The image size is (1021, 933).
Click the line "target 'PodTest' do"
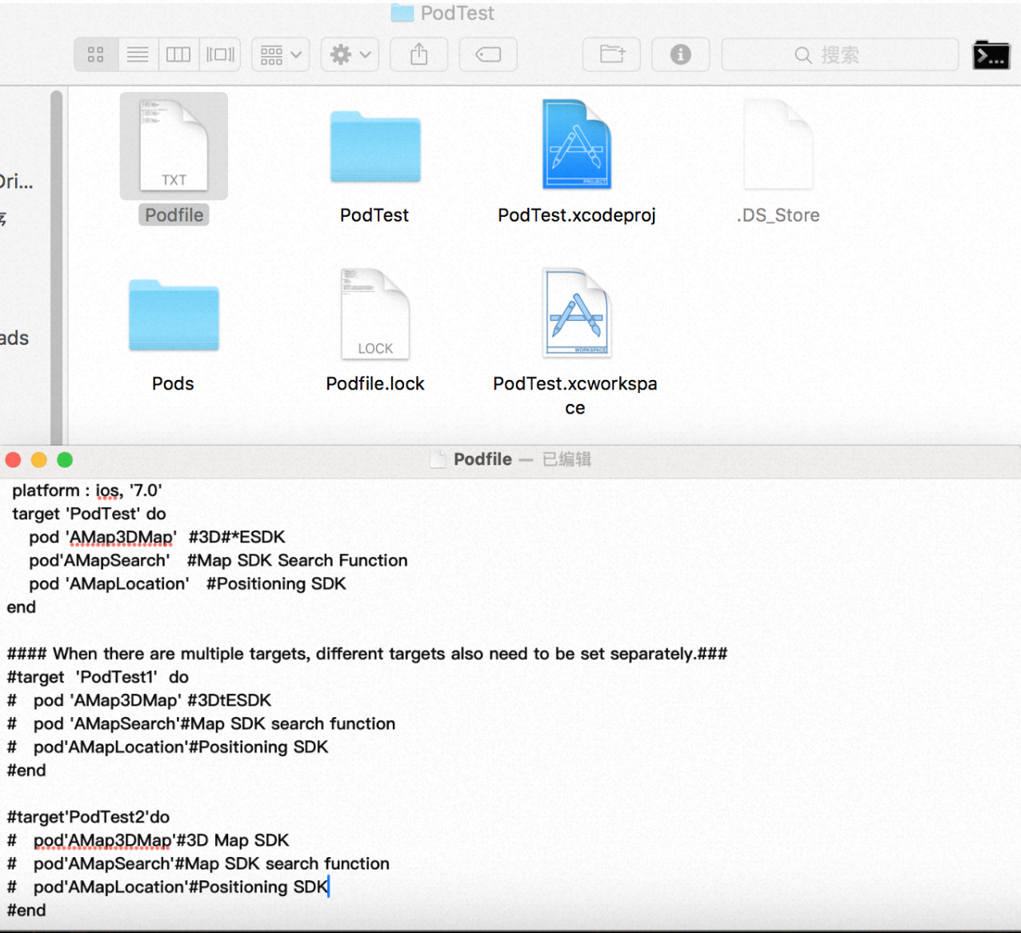click(x=89, y=514)
